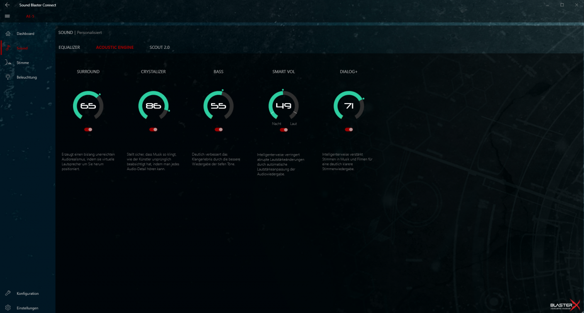Image resolution: width=584 pixels, height=313 pixels.
Task: Open the Stimme sidebar entry
Action: click(x=23, y=63)
